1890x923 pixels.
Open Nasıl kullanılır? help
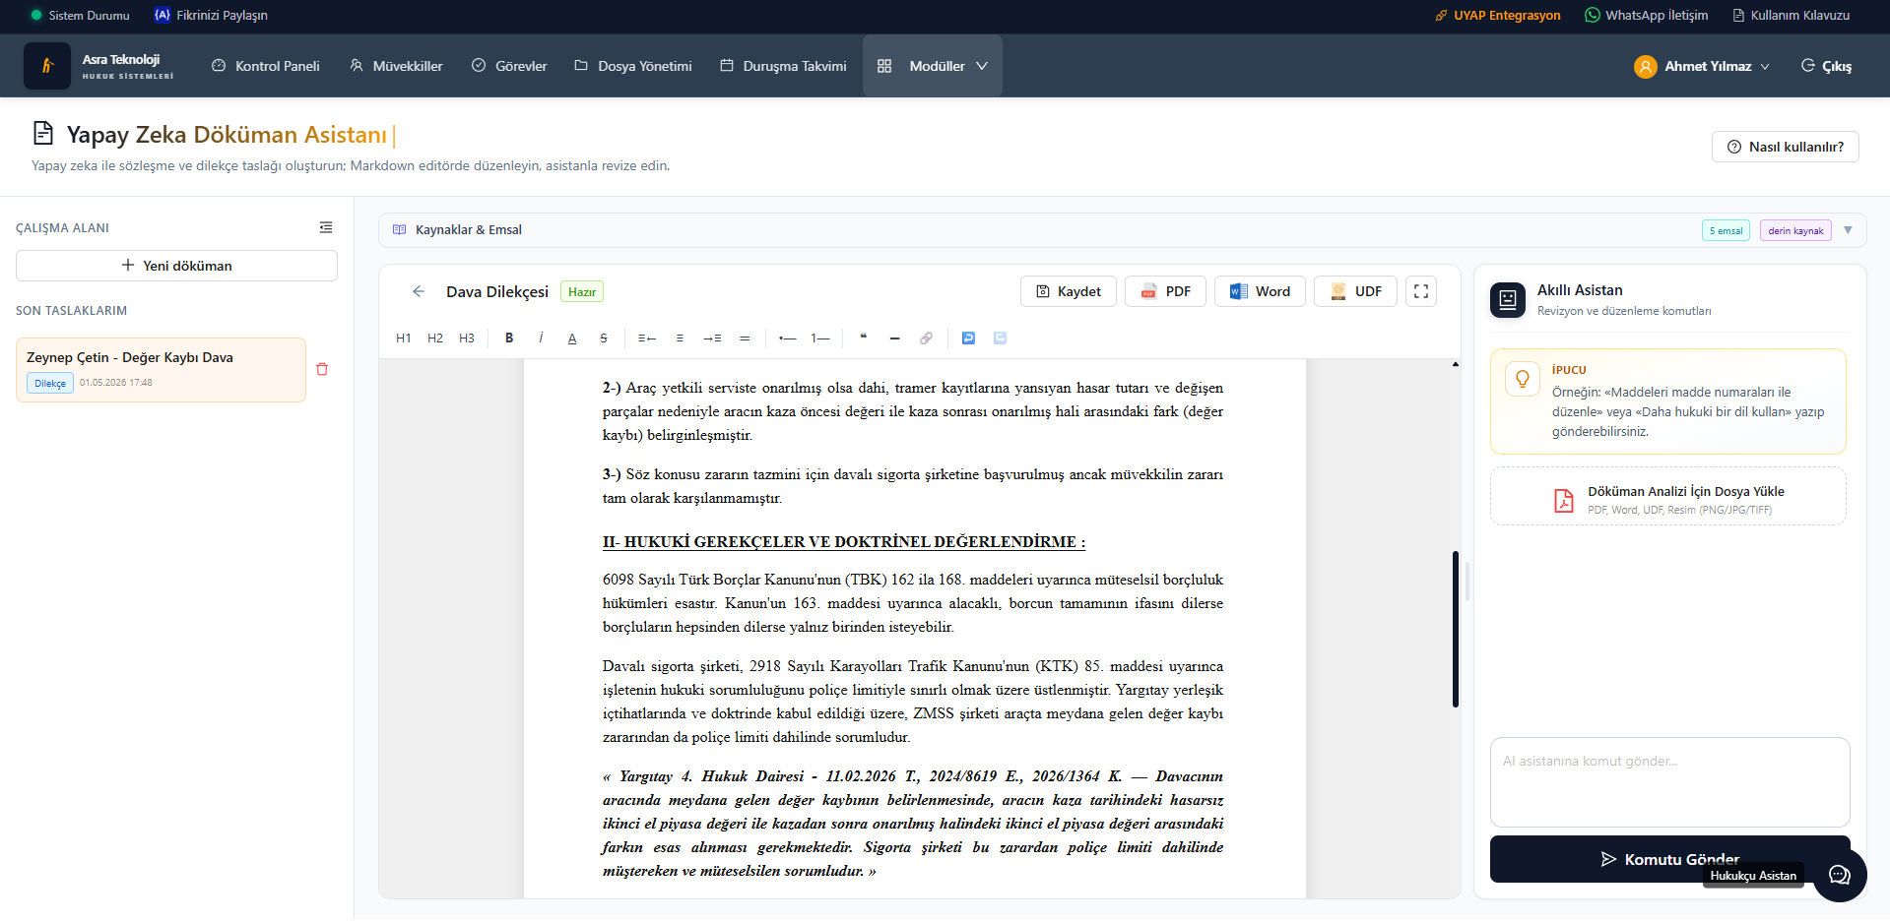(1785, 147)
